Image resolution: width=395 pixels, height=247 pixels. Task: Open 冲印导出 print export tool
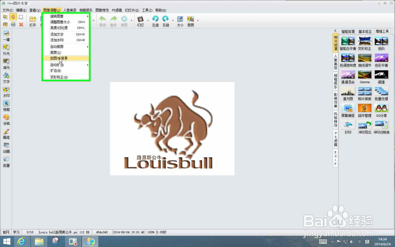pos(365,127)
